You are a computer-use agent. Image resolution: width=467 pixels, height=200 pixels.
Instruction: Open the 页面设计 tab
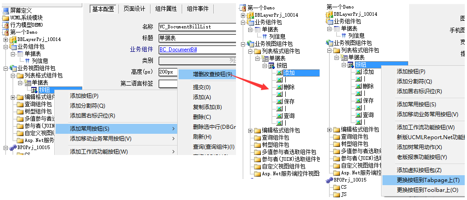(x=134, y=9)
